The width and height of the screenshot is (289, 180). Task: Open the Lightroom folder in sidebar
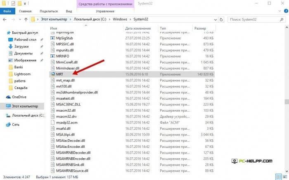[x=22, y=74]
